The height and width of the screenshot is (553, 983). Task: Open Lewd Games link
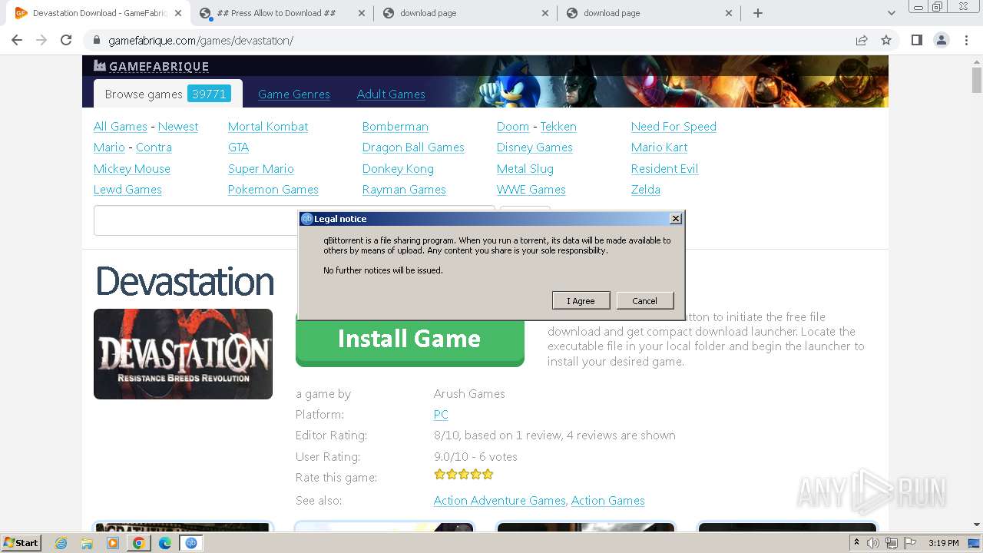(127, 190)
